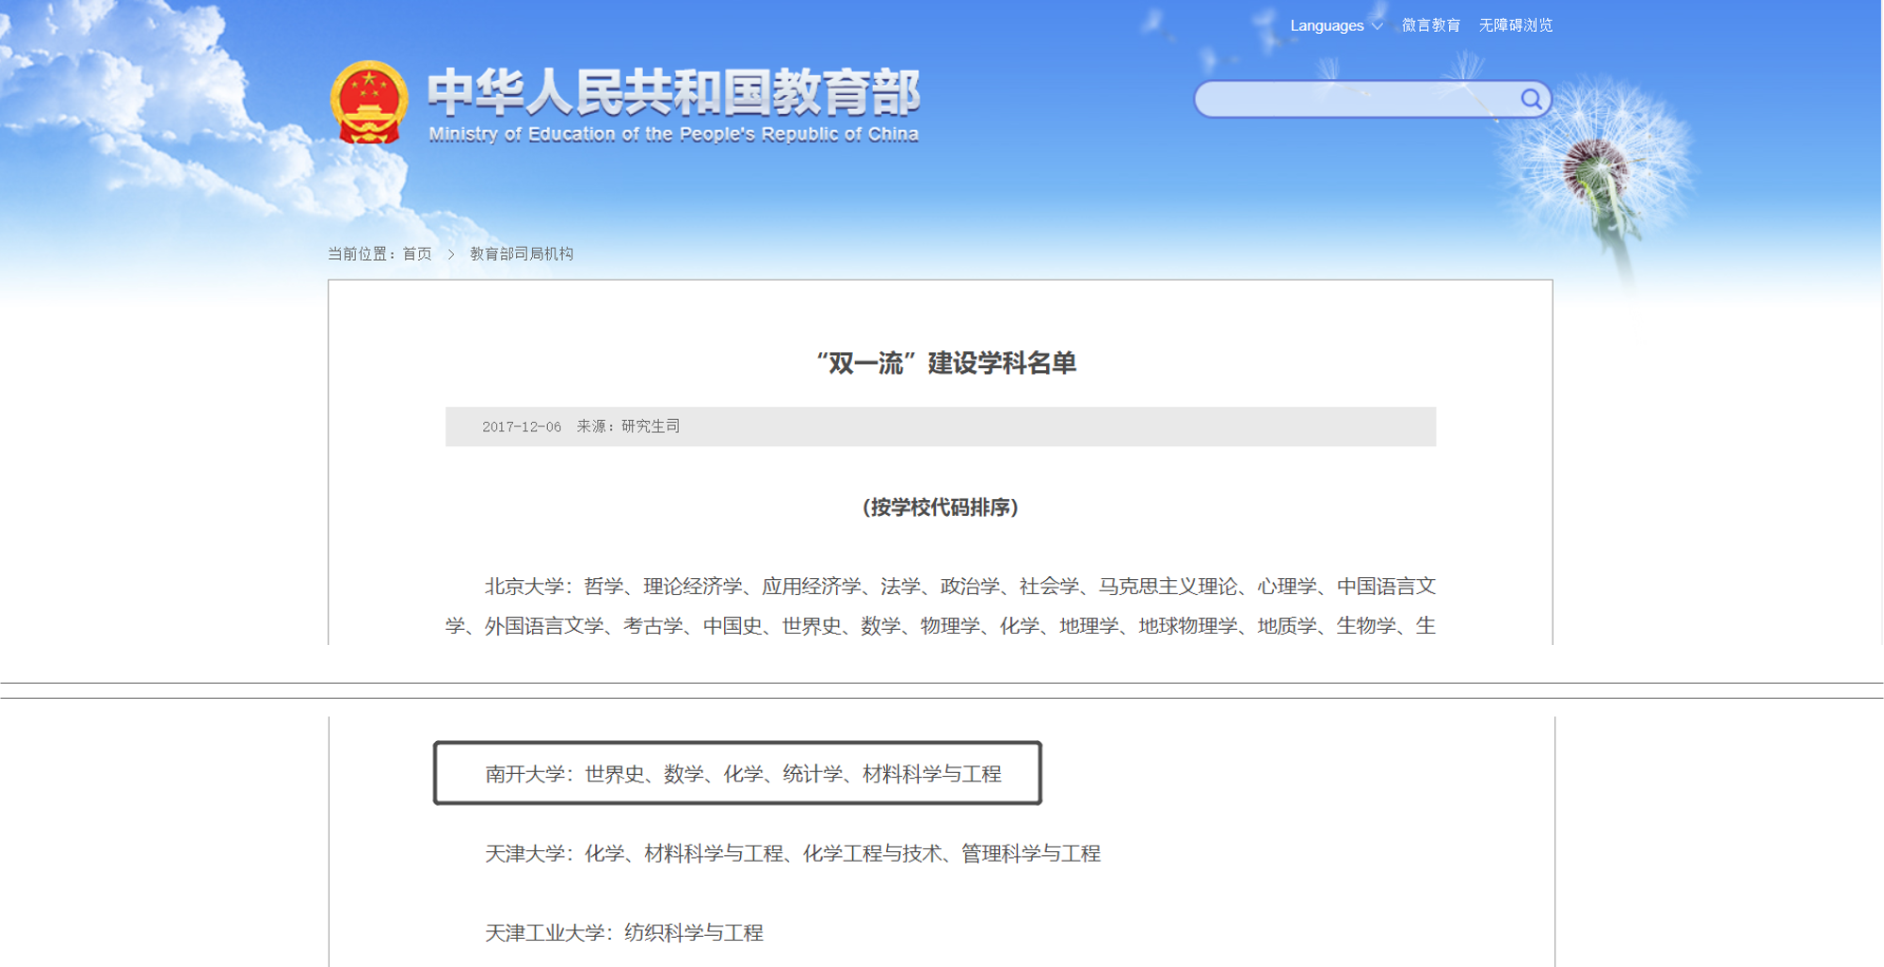Click the 中华人民共和国教育部 site title
1884x967 pixels.
[x=673, y=92]
